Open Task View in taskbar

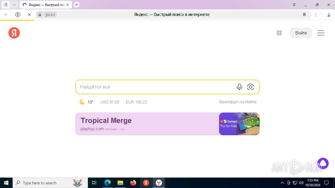click(x=94, y=183)
